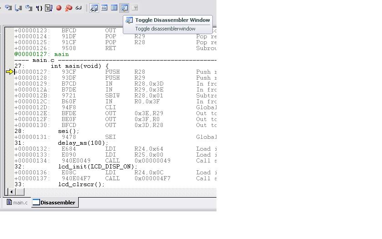Click the CLI instruction at +0000012D
Image resolution: width=382 pixels, height=239 pixels.
tap(115, 107)
